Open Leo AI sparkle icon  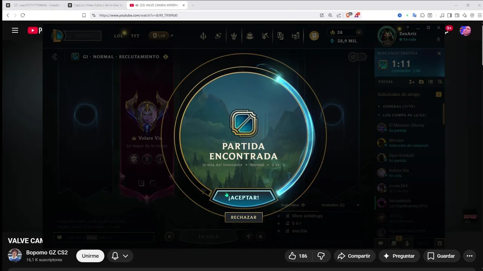point(465,15)
